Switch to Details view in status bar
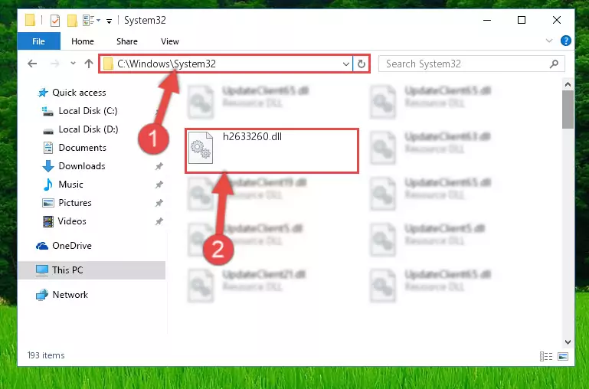Viewport: 589px width, 389px height. click(546, 356)
